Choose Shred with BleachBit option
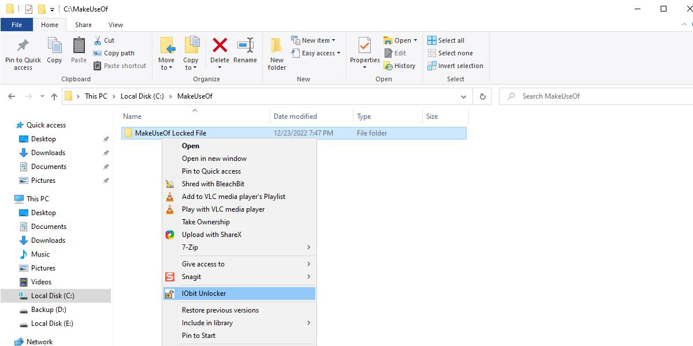The height and width of the screenshot is (346, 693). click(213, 184)
